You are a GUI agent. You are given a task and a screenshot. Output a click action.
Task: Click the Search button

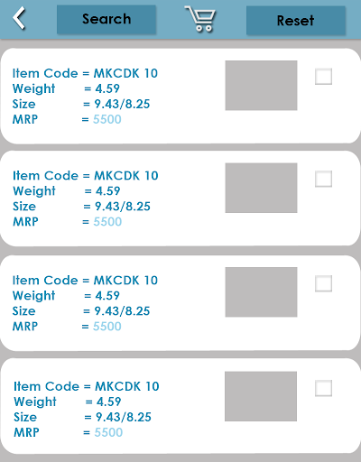(x=106, y=20)
